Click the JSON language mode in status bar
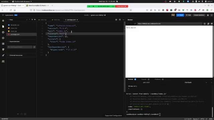Image resolution: width=214 pixels, height=120 pixels. [x=211, y=119]
